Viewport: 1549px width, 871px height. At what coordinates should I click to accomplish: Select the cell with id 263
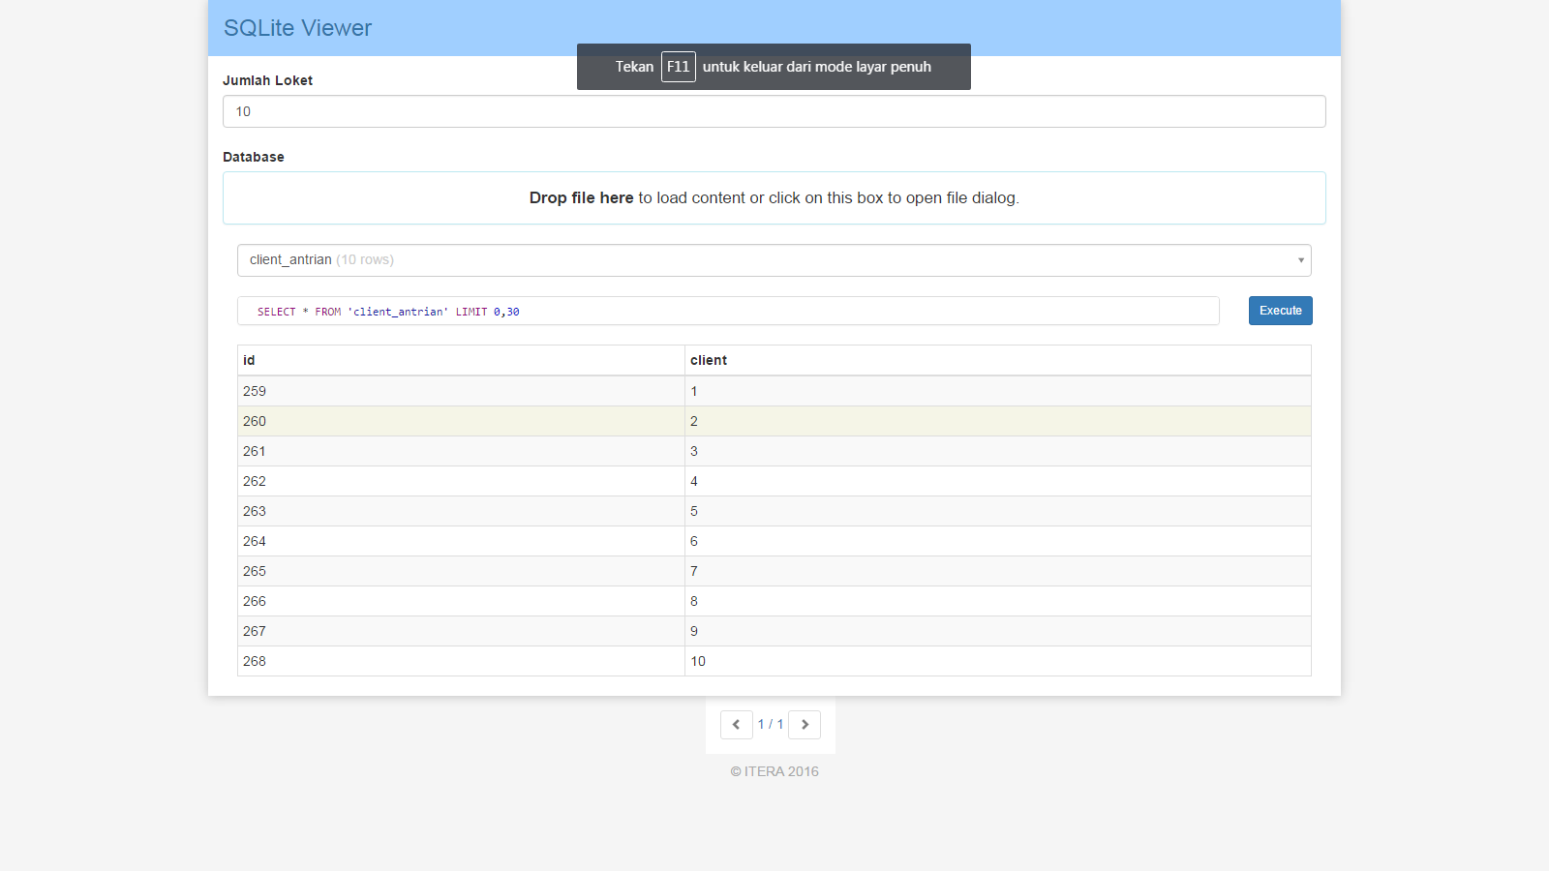point(461,511)
